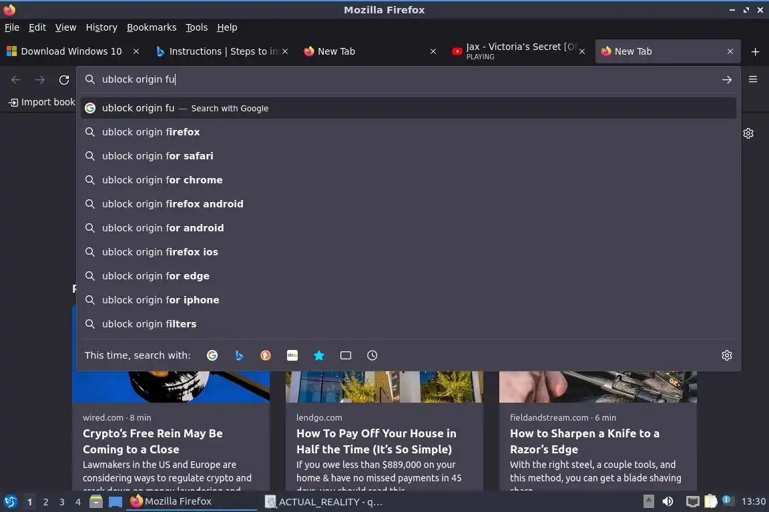Close the middle New Tab
This screenshot has height=512, width=769.
pos(433,51)
